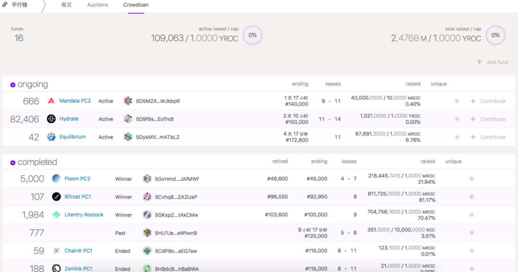The width and height of the screenshot is (518, 272).
Task: Click the Plasm blue sphere logo
Action: (x=57, y=178)
